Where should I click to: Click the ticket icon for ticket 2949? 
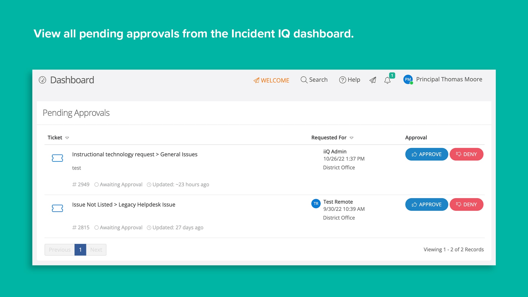click(x=57, y=158)
